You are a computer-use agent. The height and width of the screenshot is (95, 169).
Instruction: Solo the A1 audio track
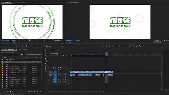pos(63,75)
